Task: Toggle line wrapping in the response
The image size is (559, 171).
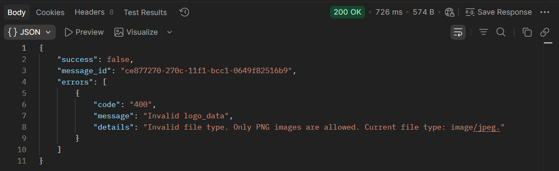Action: (458, 32)
